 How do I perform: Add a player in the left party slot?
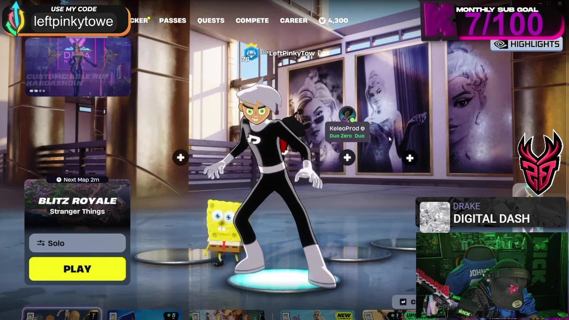[x=180, y=157]
